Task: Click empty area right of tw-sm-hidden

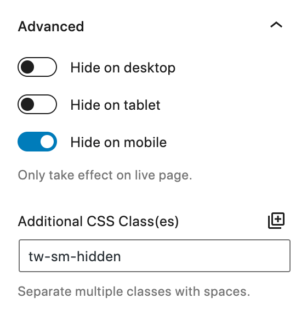Action: pos(204,256)
